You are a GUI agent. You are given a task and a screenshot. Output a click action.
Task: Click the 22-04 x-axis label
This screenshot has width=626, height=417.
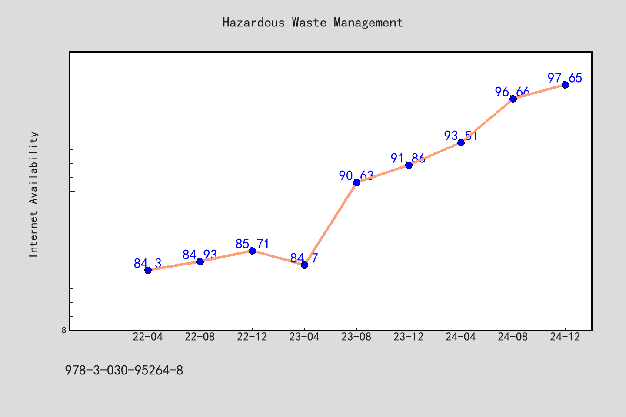(148, 337)
